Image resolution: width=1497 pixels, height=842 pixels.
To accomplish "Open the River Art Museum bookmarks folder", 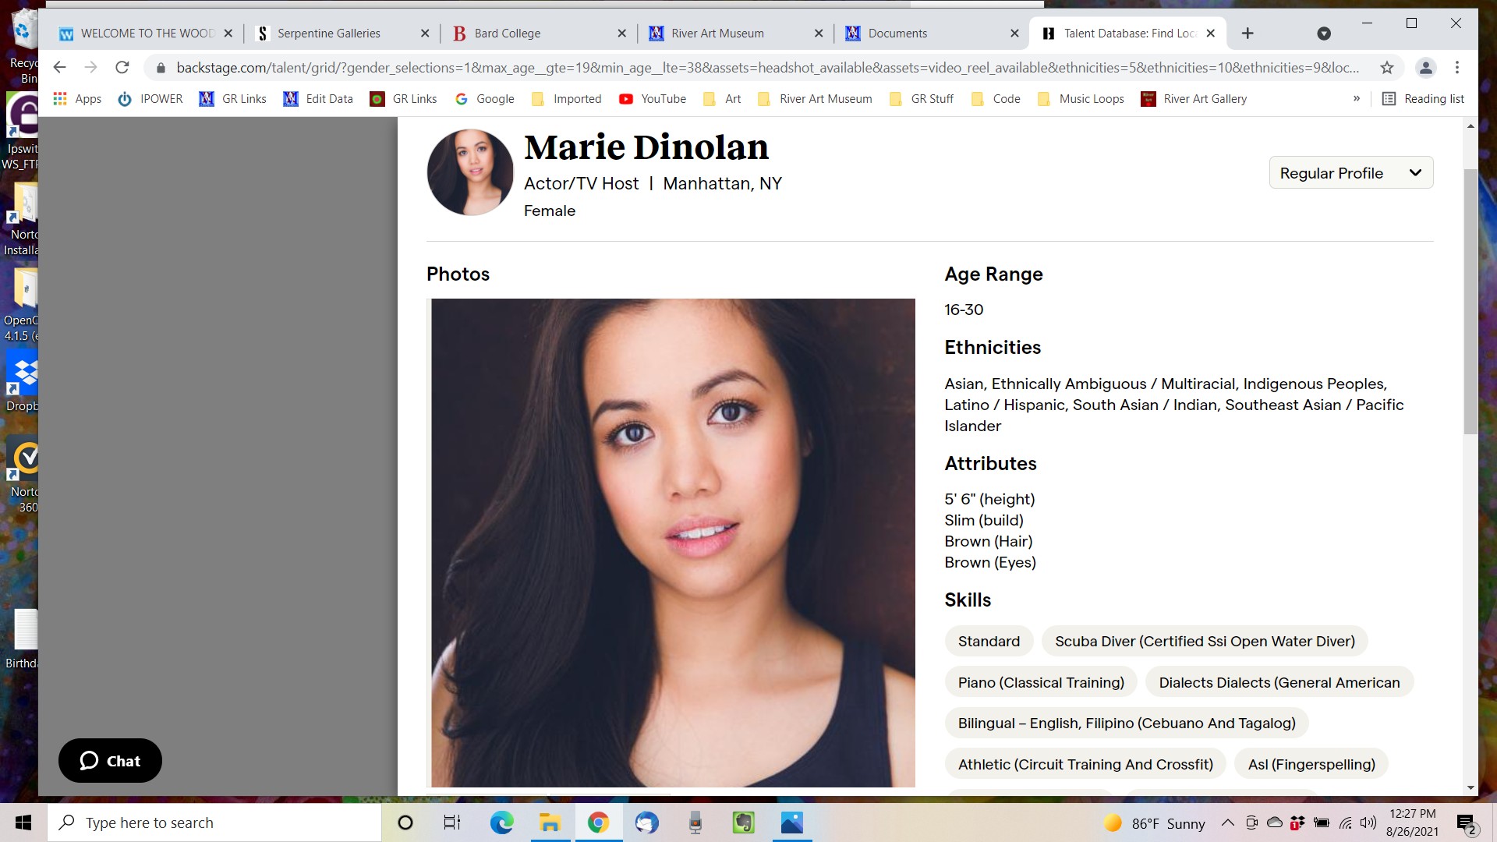I will click(815, 99).
